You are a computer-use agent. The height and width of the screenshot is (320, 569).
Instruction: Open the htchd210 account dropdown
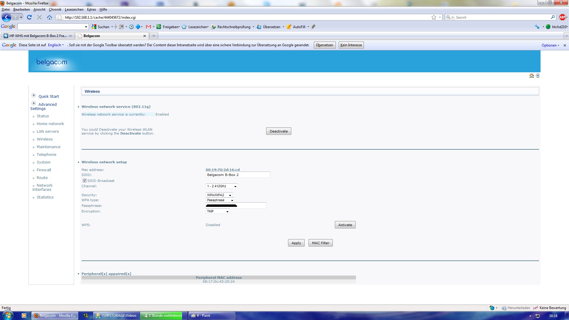point(557,27)
